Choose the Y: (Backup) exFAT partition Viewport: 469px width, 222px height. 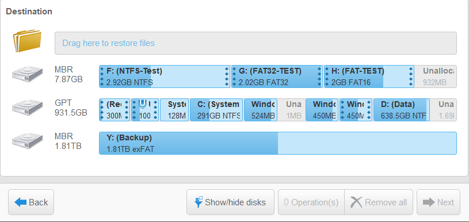pos(278,143)
